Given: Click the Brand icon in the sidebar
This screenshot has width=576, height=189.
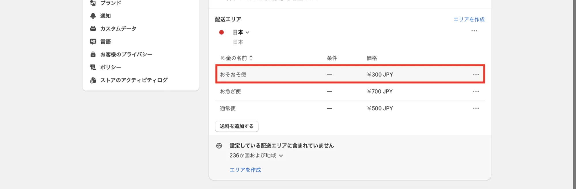Looking at the screenshot, I should (93, 3).
